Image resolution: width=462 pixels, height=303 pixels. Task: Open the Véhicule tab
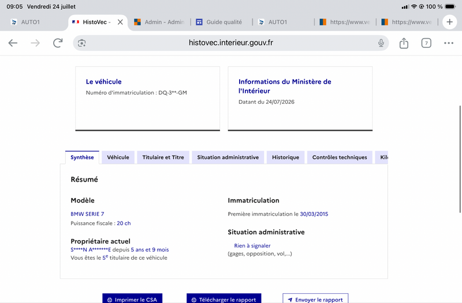click(118, 157)
